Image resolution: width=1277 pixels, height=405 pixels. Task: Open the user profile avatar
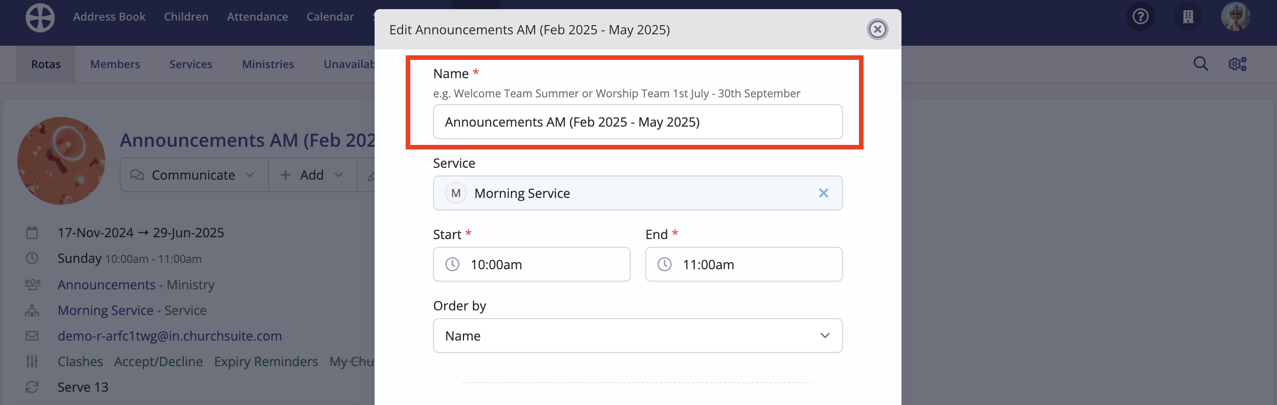pos(1235,17)
